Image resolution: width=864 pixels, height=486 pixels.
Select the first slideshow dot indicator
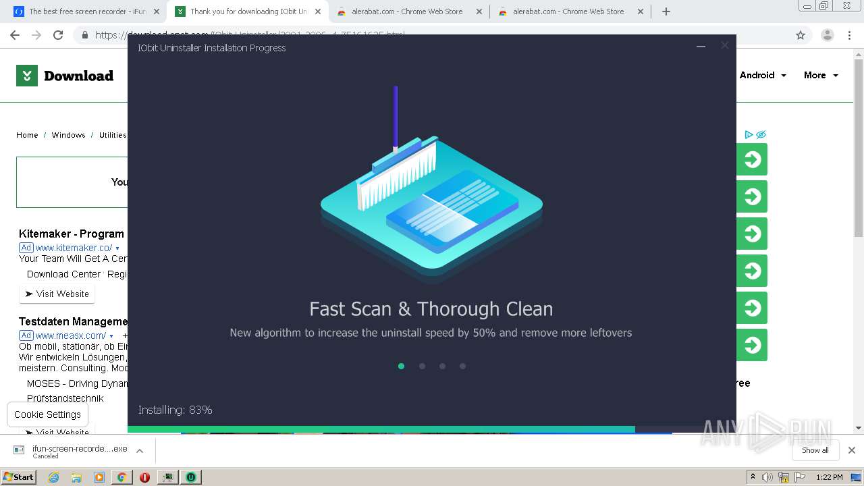(x=401, y=366)
